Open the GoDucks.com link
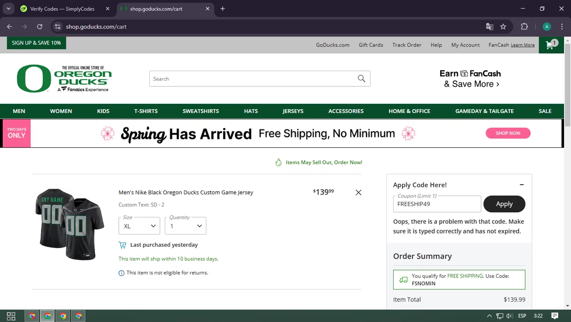571x322 pixels. 333,45
